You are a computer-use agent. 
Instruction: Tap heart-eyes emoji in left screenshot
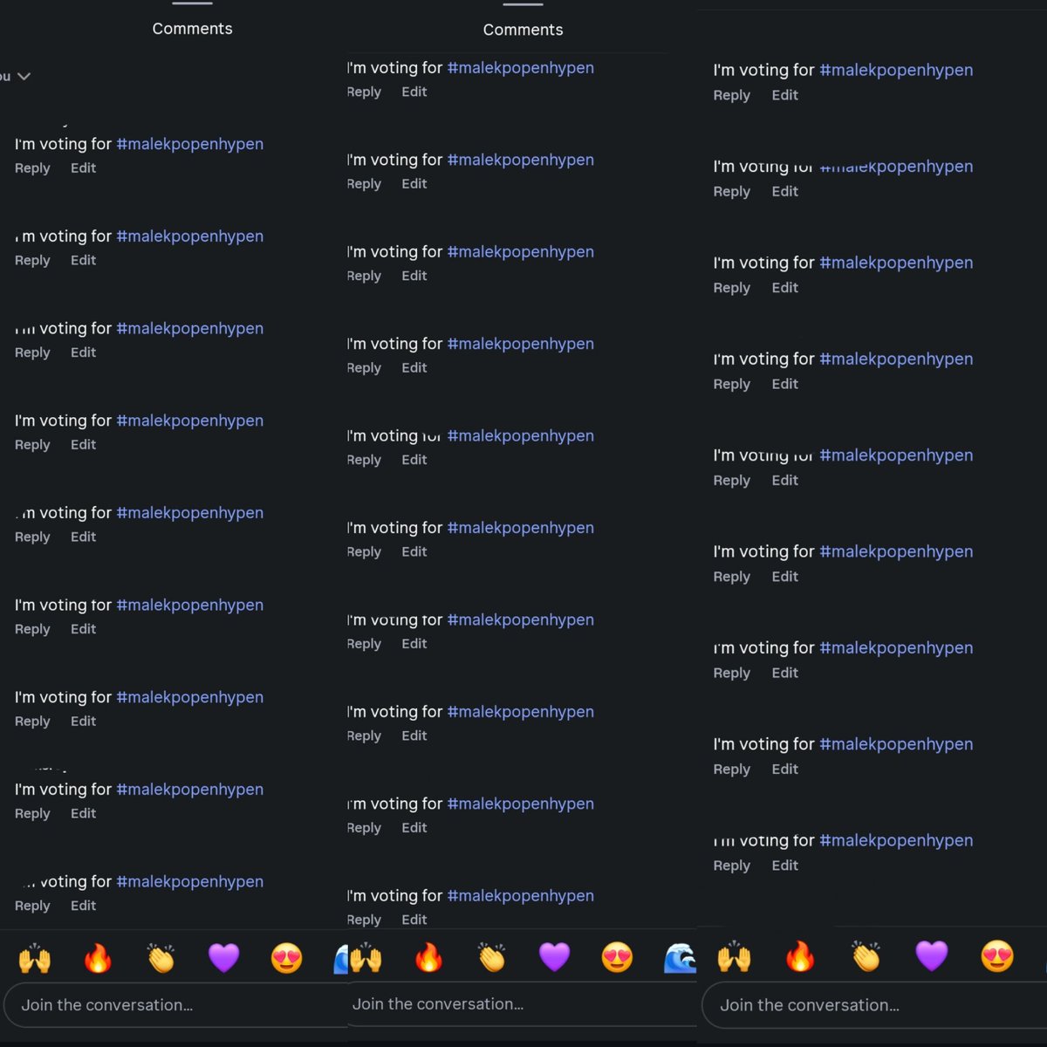pyautogui.click(x=286, y=958)
